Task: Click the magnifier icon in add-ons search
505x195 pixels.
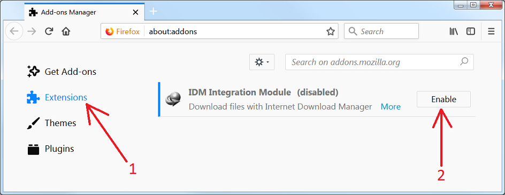Action: pos(464,61)
